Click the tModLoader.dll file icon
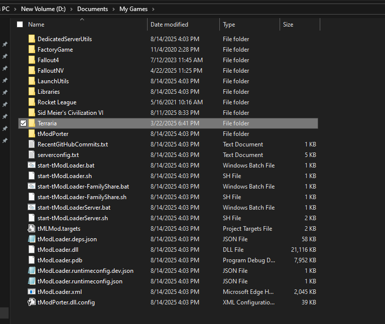Screen dimensions: 385x324 (32, 249)
